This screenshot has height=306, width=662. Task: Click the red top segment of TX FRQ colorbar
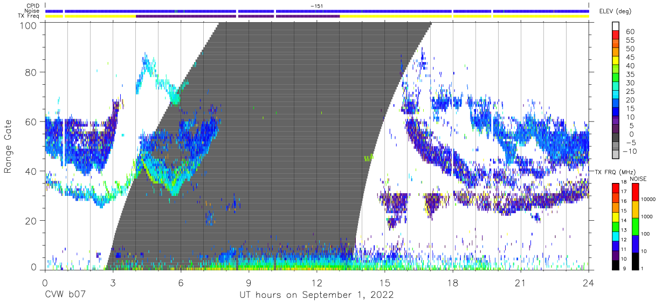[x=616, y=188]
